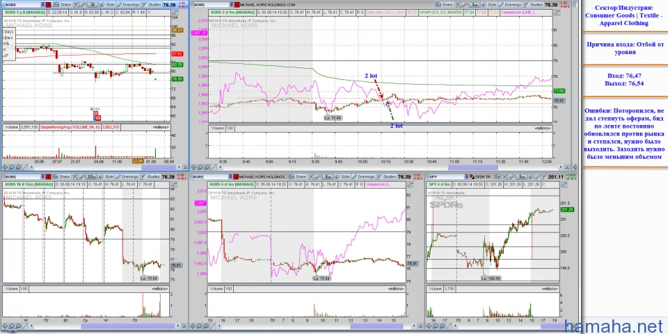Click chart scale icon right of 1m chart header
The image size is (668, 334).
coord(557,12)
